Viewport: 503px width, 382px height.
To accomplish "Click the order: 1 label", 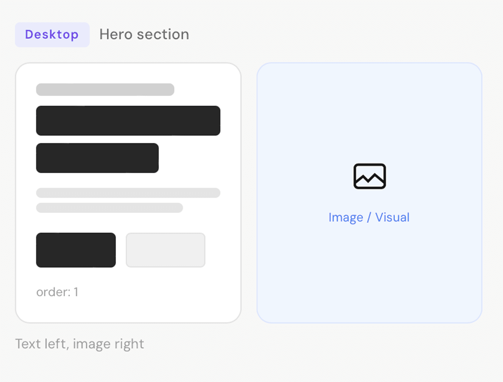I will tap(57, 292).
